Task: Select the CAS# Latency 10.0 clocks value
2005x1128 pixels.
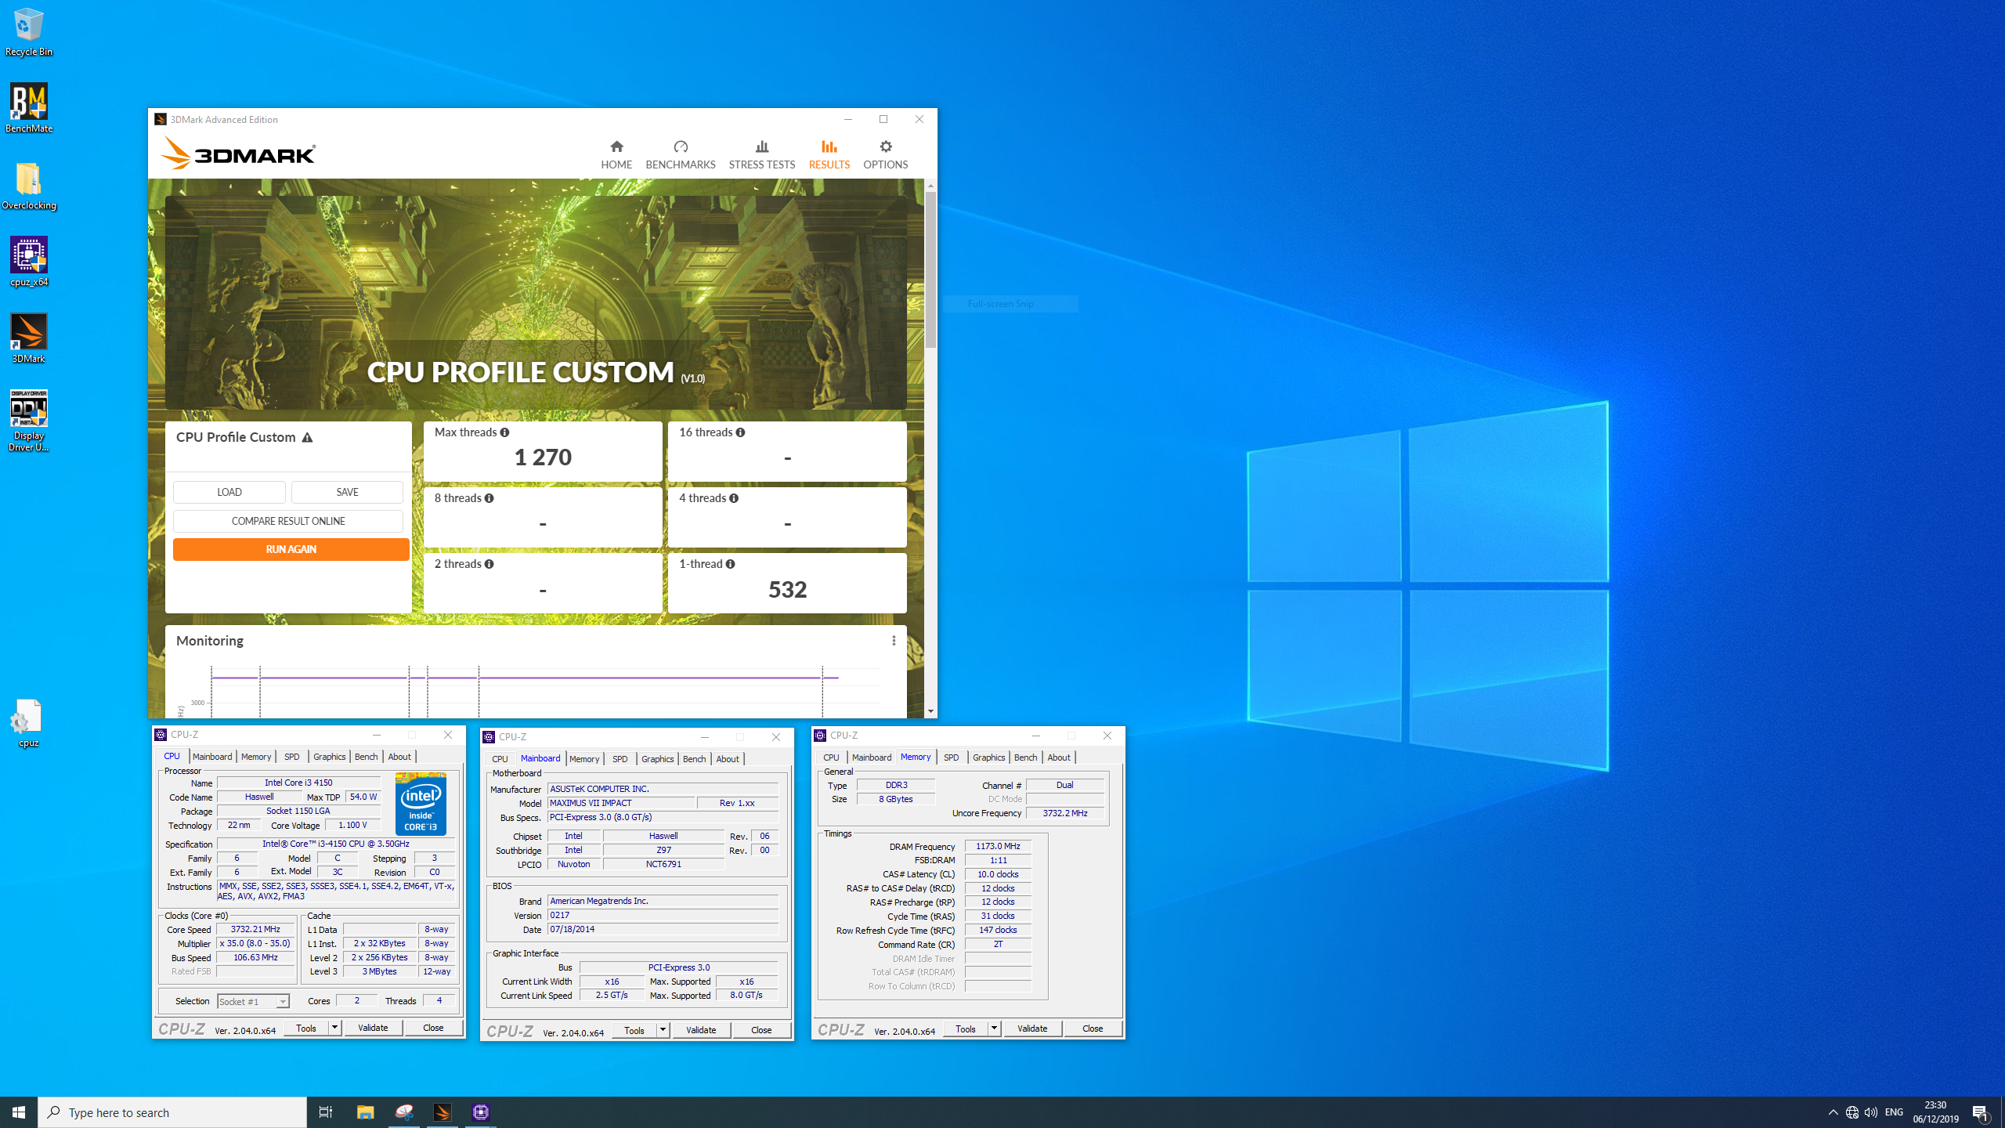Action: 998,874
